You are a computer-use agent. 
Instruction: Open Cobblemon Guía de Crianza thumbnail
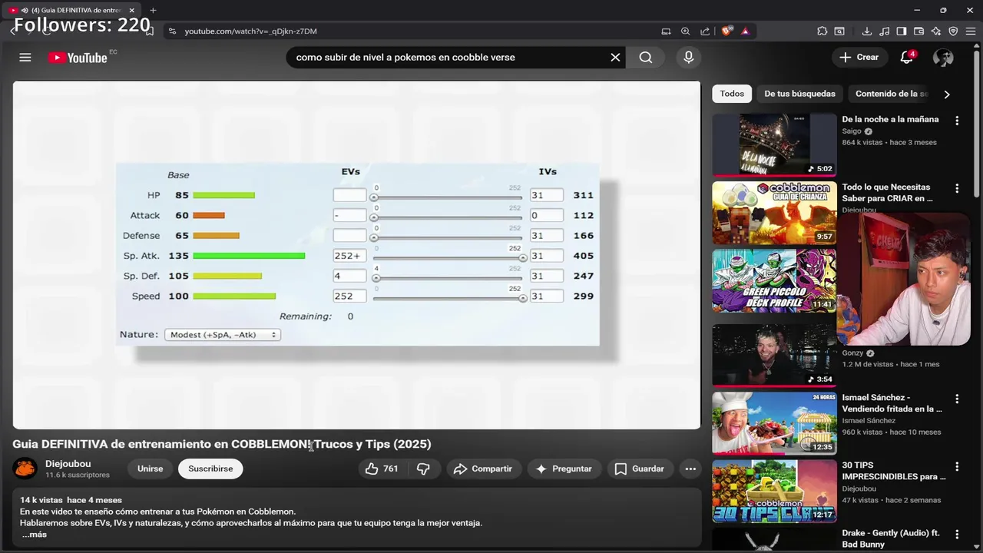[774, 213]
